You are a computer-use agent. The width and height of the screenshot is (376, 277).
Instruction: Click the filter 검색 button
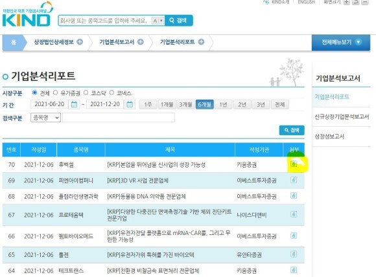292,130
